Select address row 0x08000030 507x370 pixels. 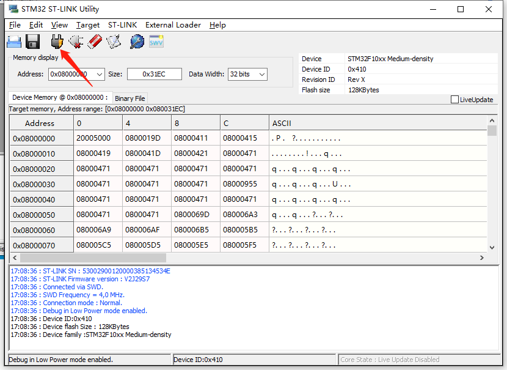tap(42, 184)
